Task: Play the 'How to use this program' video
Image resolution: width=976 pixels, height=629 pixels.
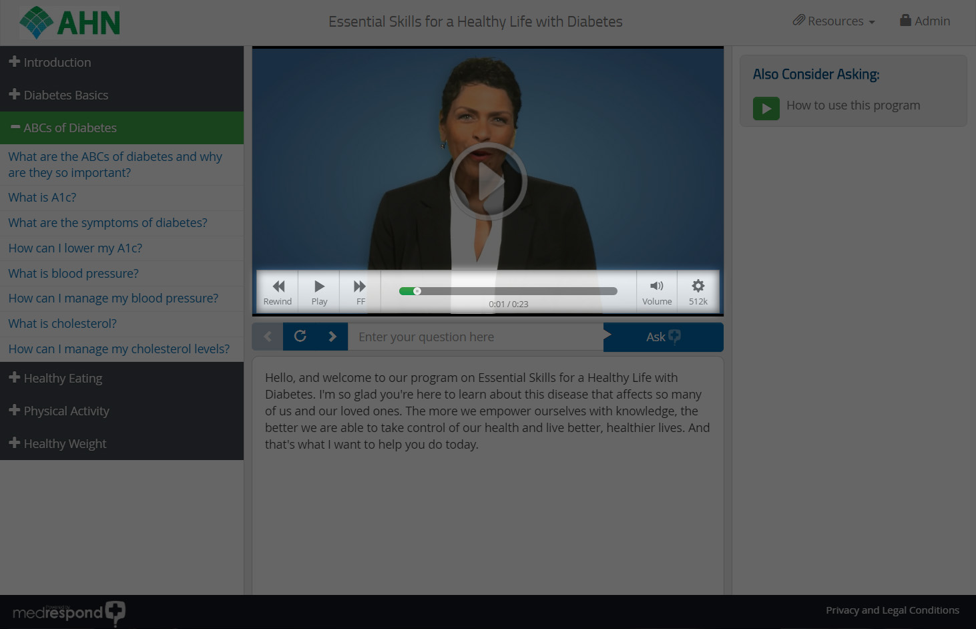Action: tap(766, 108)
